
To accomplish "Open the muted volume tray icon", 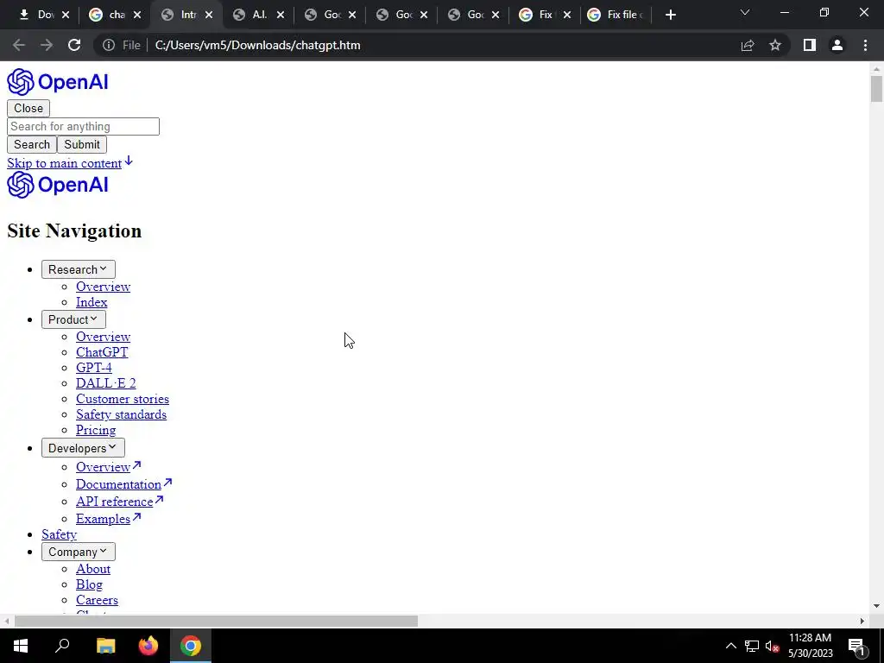I will 772,646.
